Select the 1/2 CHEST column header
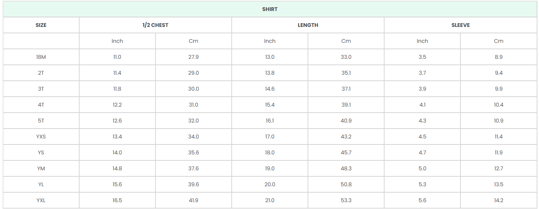This screenshot has height=209, width=539. [155, 25]
